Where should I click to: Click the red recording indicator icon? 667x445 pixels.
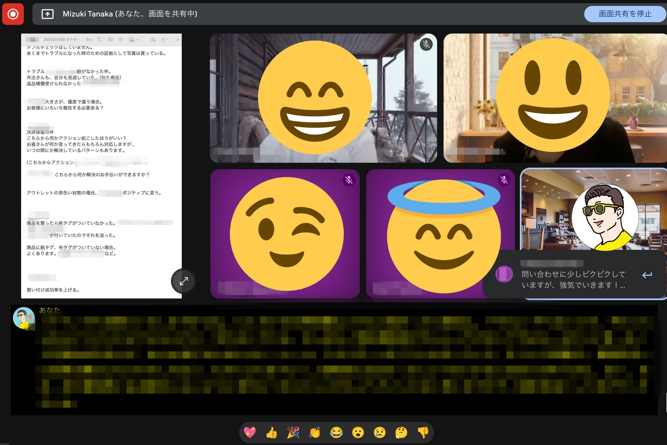13,14
